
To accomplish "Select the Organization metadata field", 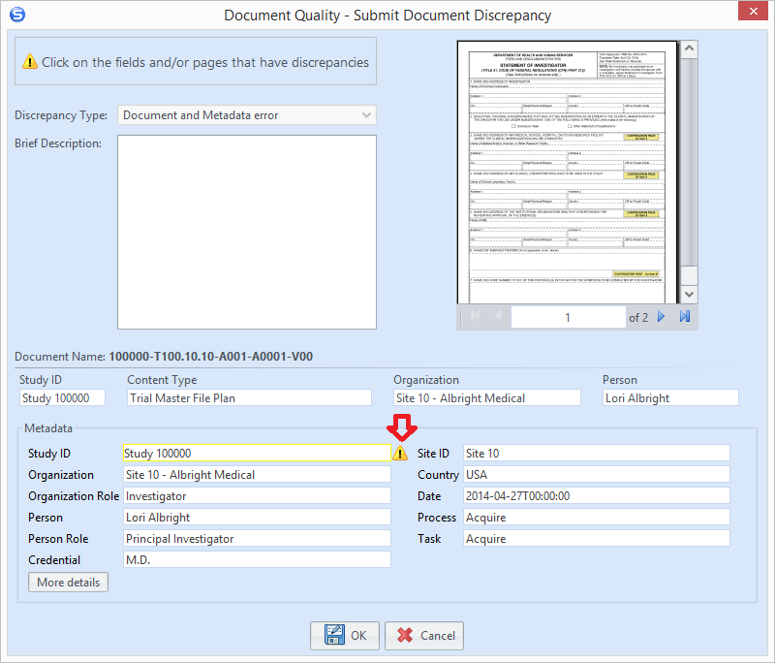I will 257,475.
